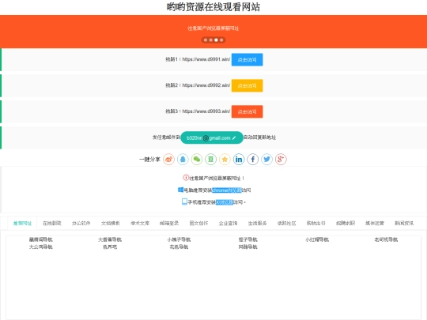Click the Windows logo icon
The height and width of the screenshot is (320, 427).
(180, 190)
